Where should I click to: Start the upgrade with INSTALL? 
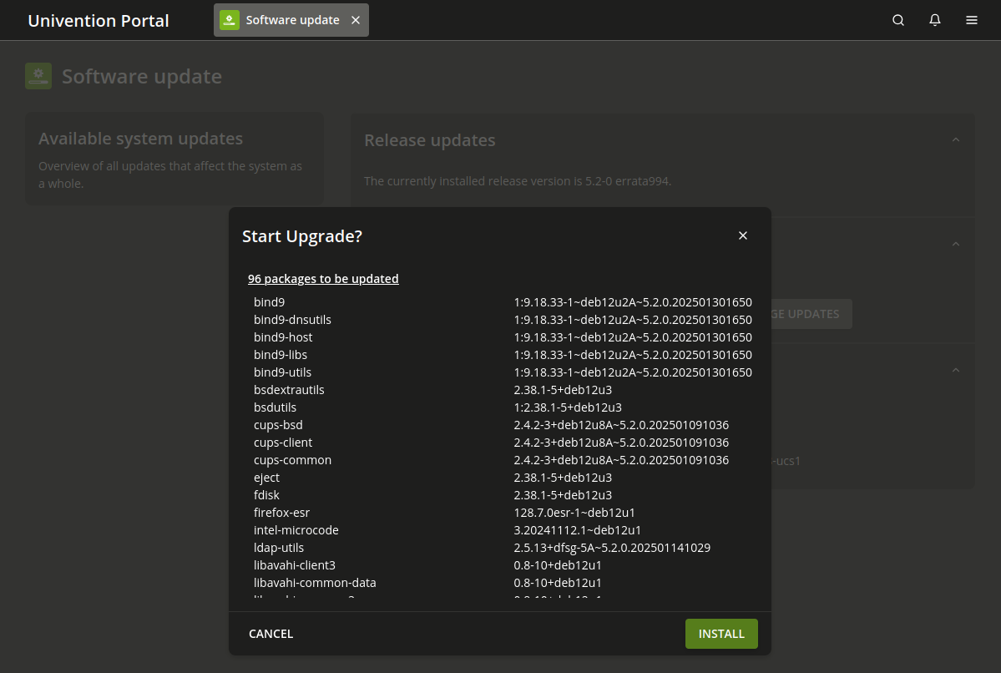[720, 633]
